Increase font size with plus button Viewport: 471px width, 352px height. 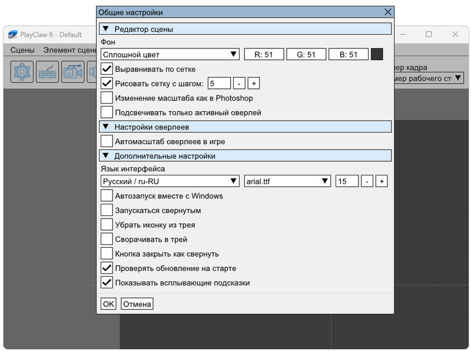click(382, 181)
